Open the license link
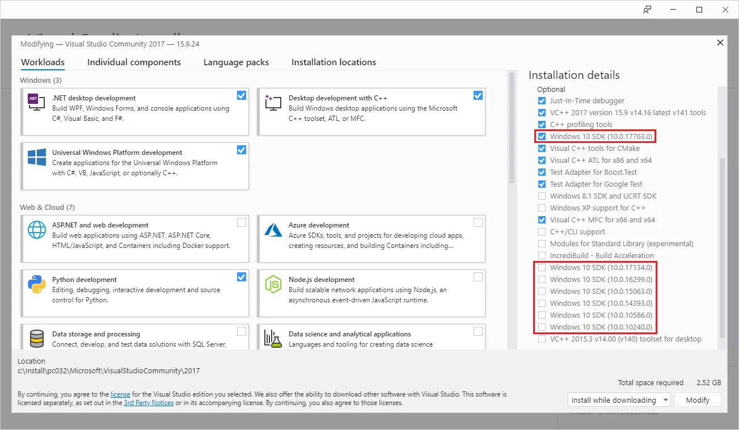The height and width of the screenshot is (430, 739). point(120,394)
